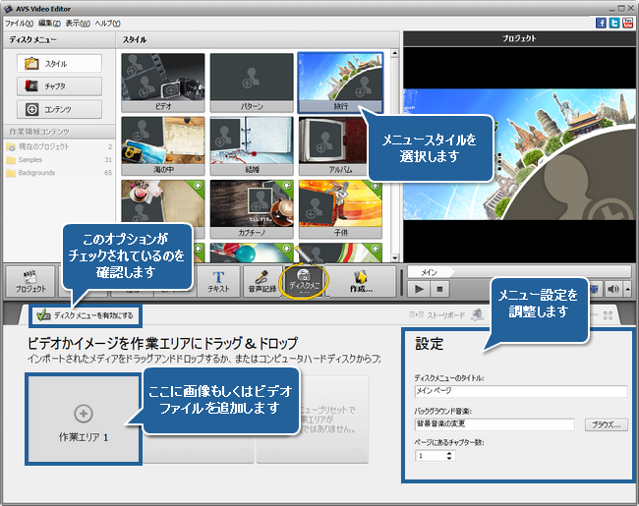Select the テキスト tool in toolbar
This screenshot has height=506, width=639.
coord(218,281)
